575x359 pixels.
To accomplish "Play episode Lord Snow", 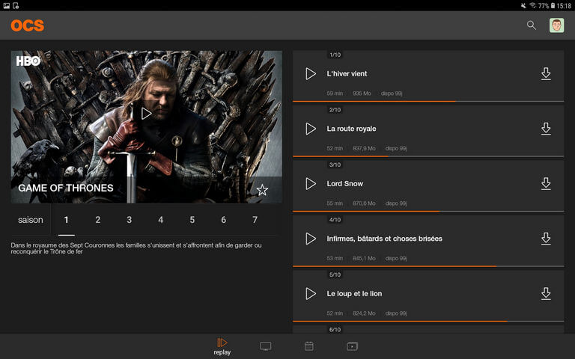I will click(311, 183).
